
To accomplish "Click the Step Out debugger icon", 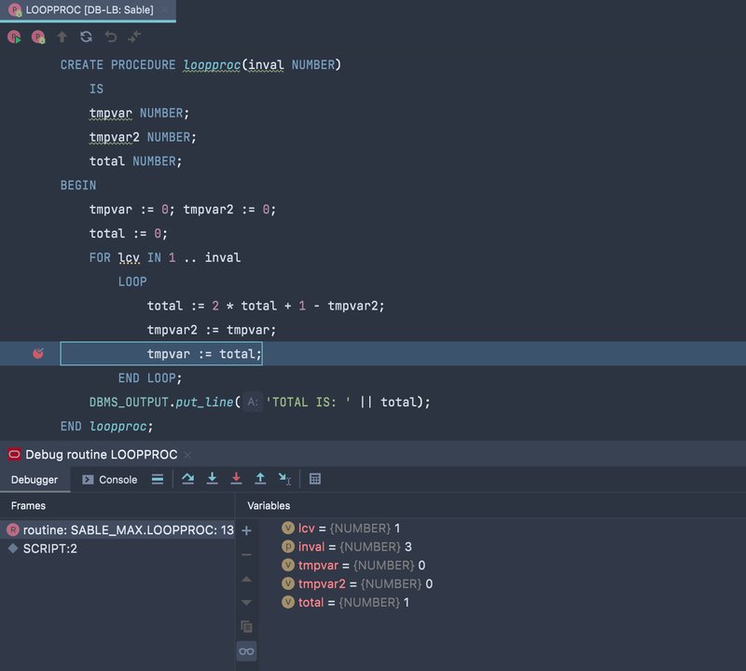I will 260,479.
